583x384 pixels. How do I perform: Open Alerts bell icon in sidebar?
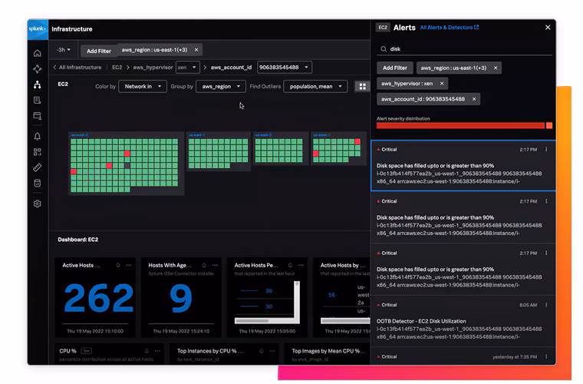38,136
